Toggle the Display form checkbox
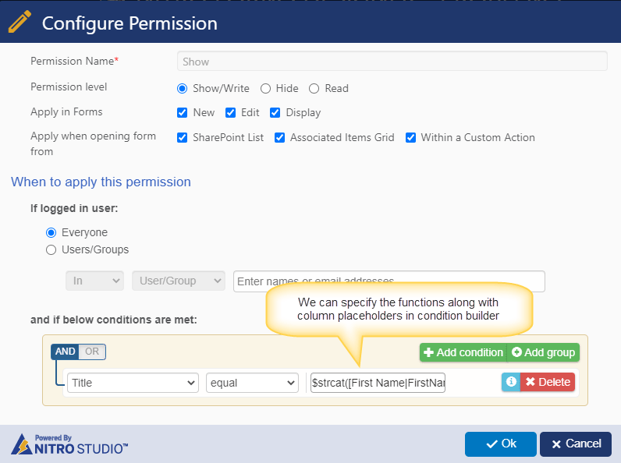The height and width of the screenshot is (463, 621). [275, 113]
